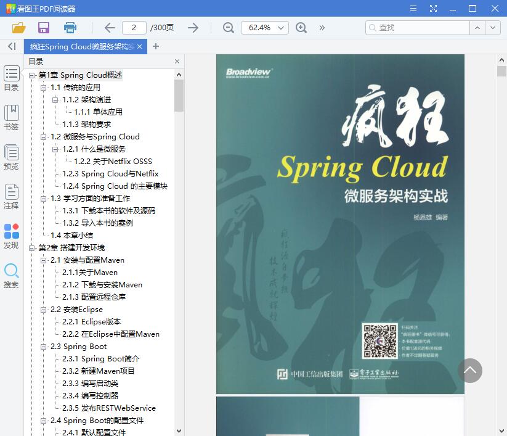Go to the next page with the right arrow
Viewport: 507px width, 436px height.
click(x=193, y=28)
